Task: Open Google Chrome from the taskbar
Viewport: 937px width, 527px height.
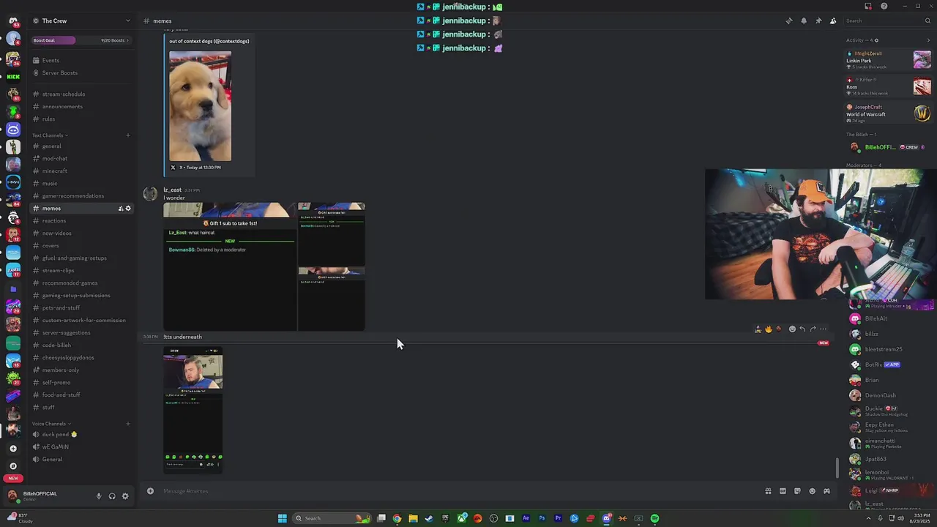Action: (397, 518)
